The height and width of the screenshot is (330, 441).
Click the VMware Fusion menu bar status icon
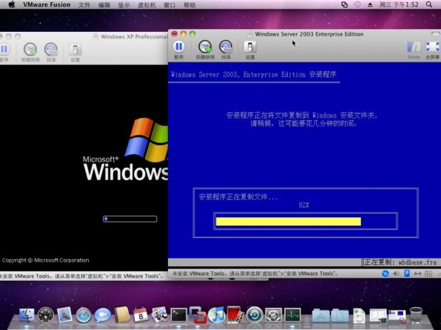point(344,4)
